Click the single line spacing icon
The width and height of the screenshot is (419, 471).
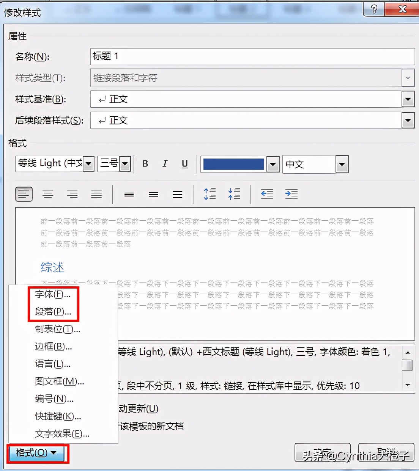pos(129,194)
